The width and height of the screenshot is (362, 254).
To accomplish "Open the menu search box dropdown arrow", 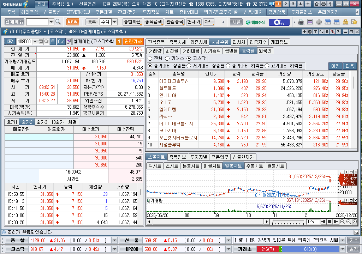I will coord(51,22).
